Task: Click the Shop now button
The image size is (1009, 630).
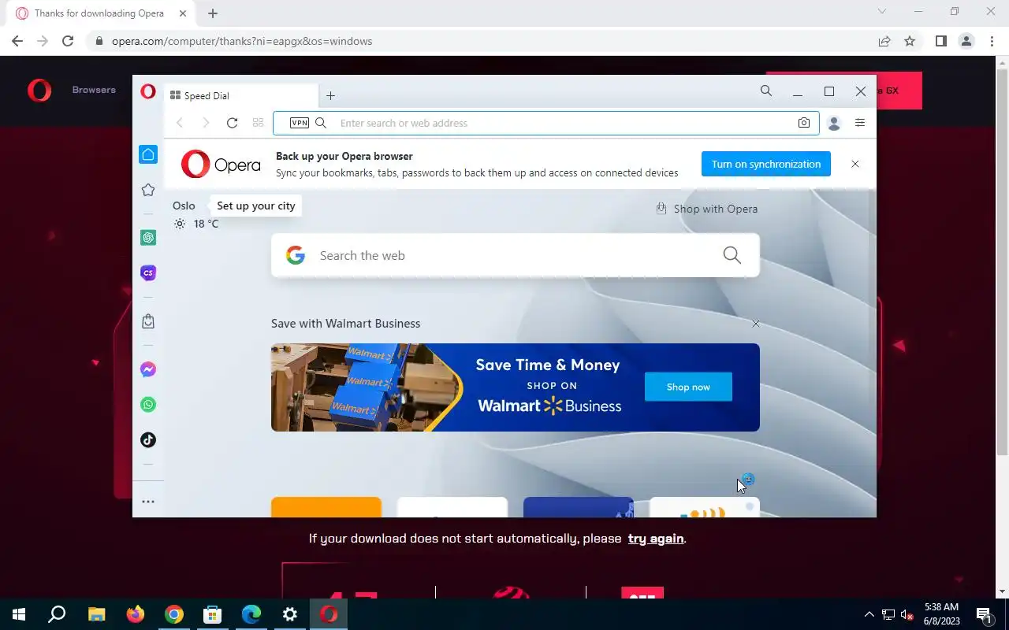Action: (x=688, y=387)
